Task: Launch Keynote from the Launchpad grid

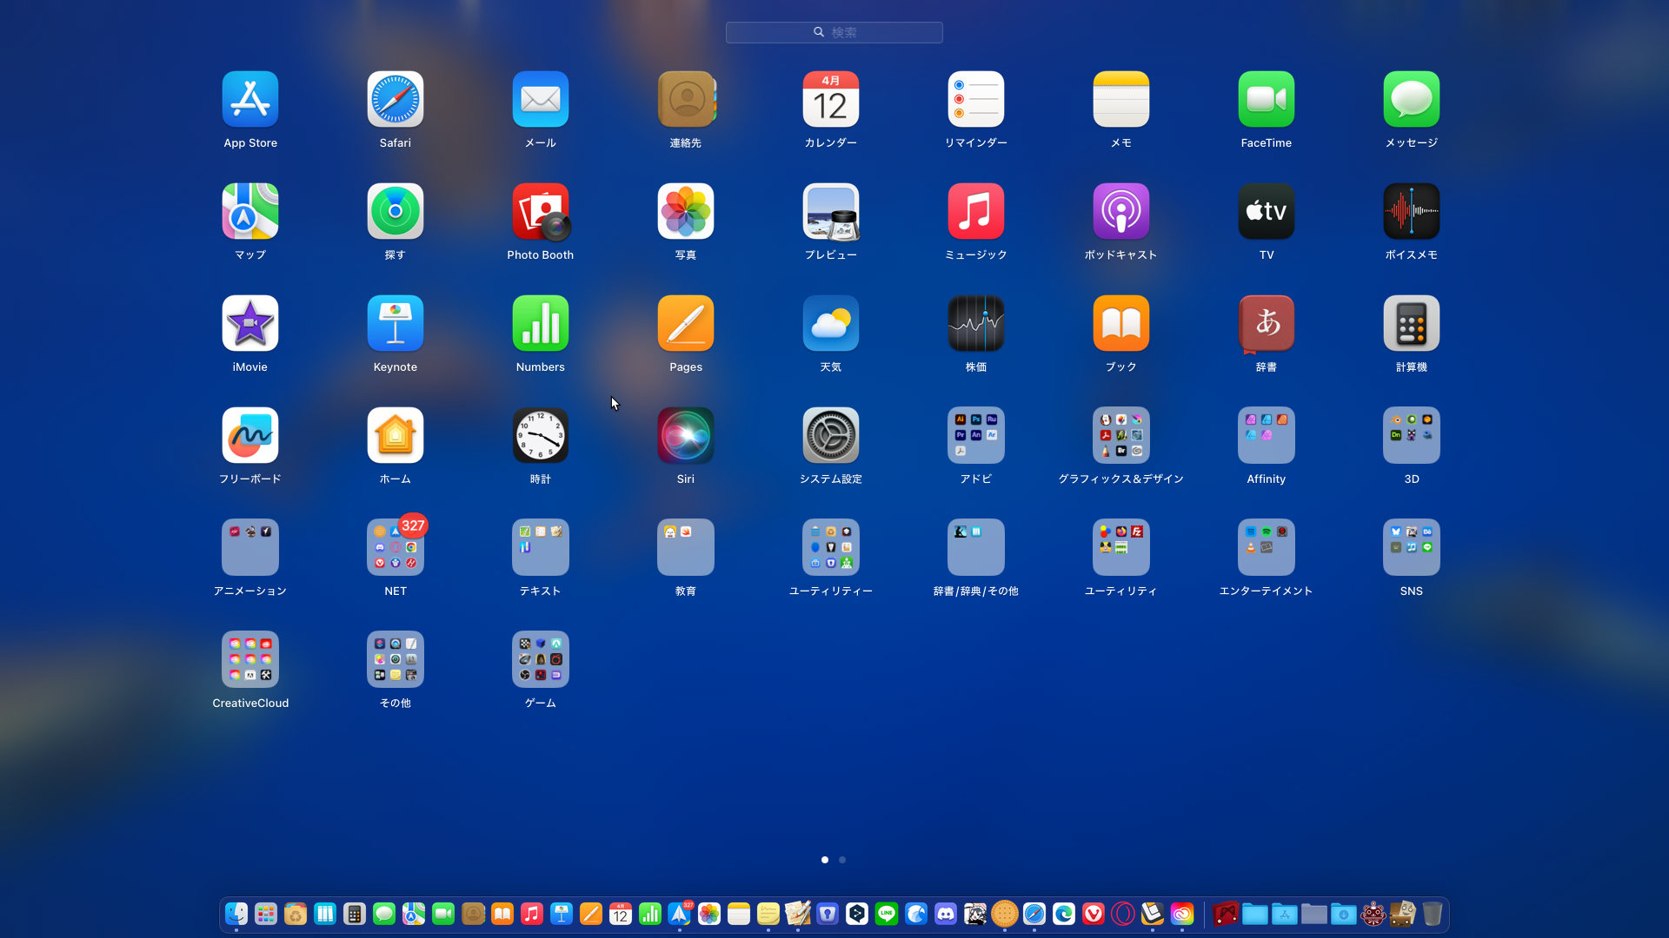Action: 396,323
